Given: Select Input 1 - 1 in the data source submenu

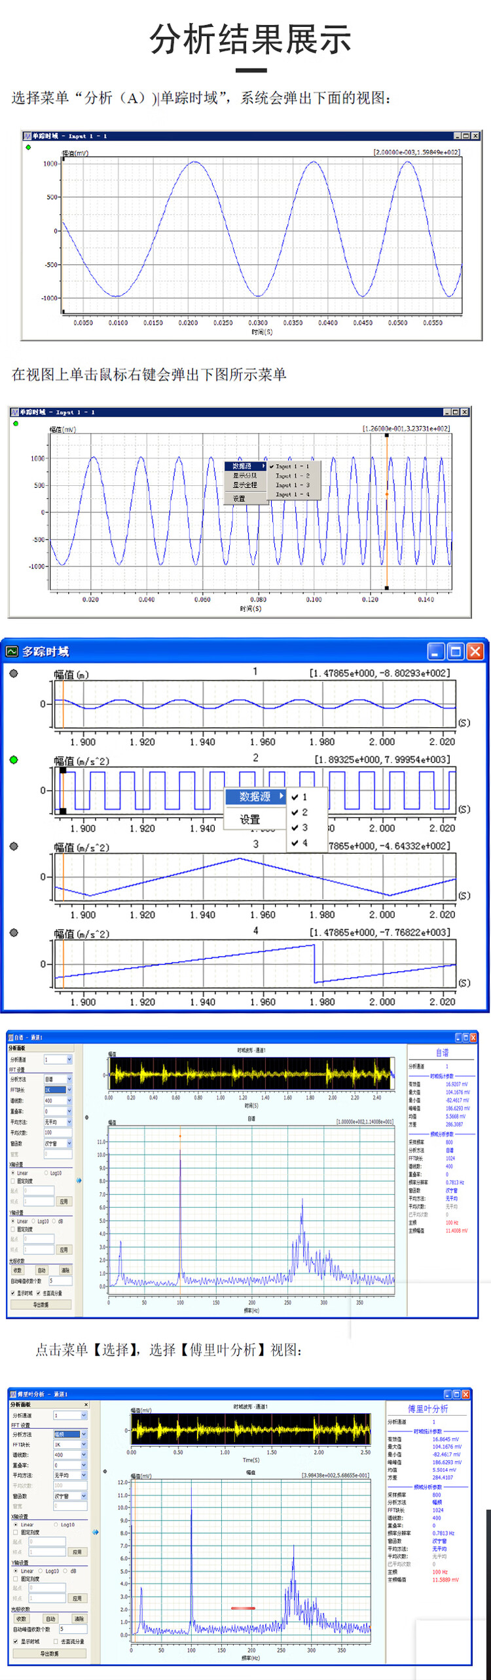Looking at the screenshot, I should coord(293,466).
